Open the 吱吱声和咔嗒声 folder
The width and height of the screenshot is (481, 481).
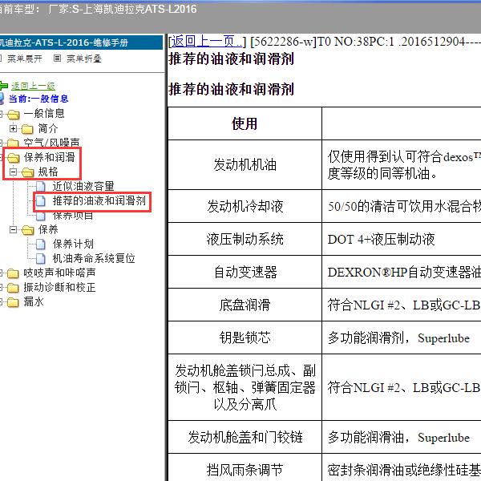[59, 273]
